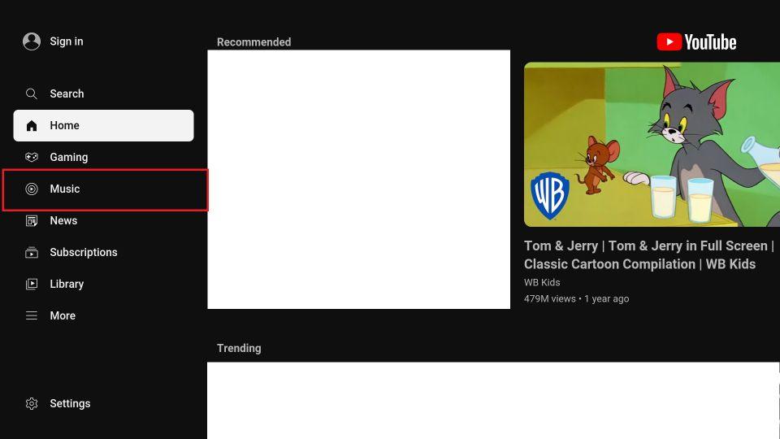Click the Search magnifier icon
This screenshot has height=439, width=780.
click(x=32, y=93)
